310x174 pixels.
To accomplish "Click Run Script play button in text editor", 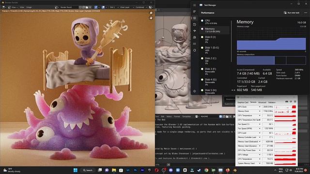I will [234, 116].
